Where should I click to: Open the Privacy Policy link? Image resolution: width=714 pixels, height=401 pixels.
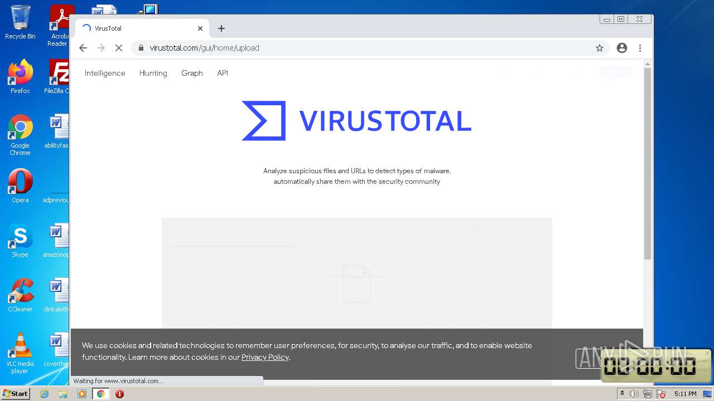265,357
